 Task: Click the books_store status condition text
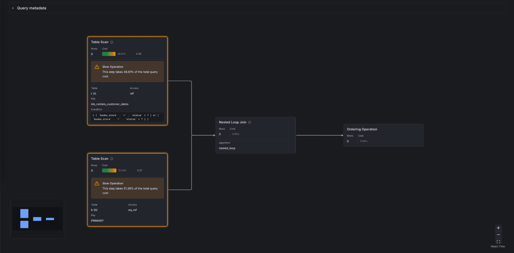pyautogui.click(x=127, y=117)
